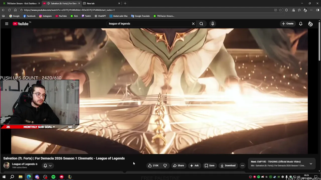Open favorites list icon
This screenshot has width=321, height=180.
coord(299,10)
